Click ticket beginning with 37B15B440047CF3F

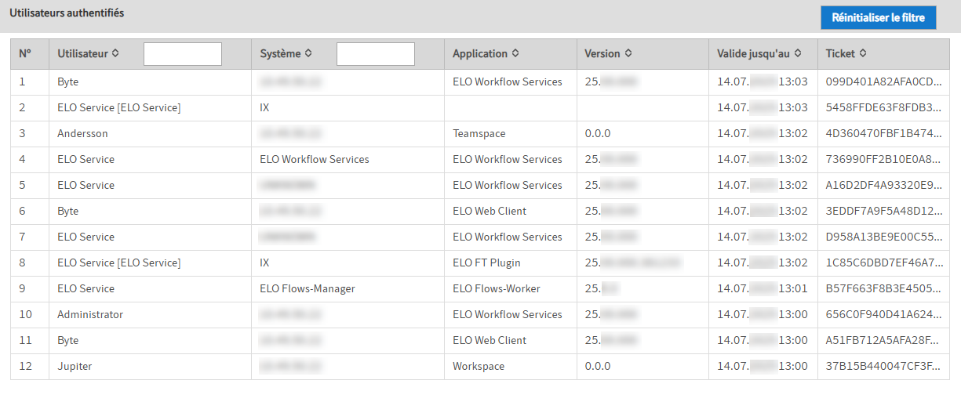[883, 367]
